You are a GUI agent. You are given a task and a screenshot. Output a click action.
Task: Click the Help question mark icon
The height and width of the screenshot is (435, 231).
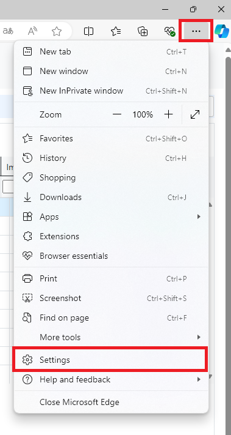(x=27, y=379)
